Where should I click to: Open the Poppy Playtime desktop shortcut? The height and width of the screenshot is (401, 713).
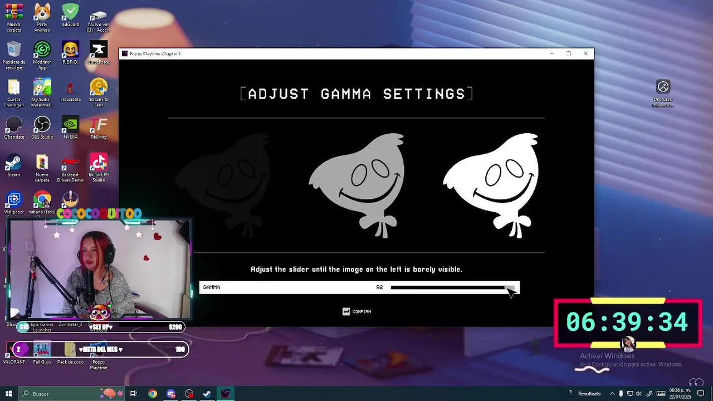click(99, 356)
